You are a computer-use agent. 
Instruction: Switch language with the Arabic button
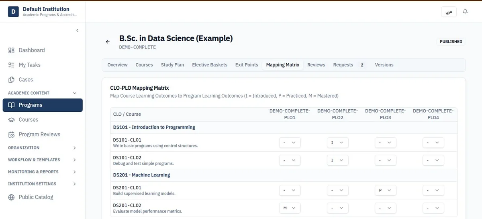(x=449, y=12)
